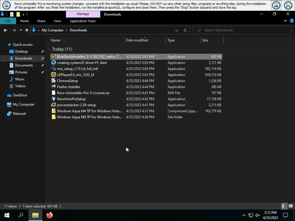This screenshot has width=295, height=221.
Task: Select the Firefox Installer icon
Action: [54, 87]
